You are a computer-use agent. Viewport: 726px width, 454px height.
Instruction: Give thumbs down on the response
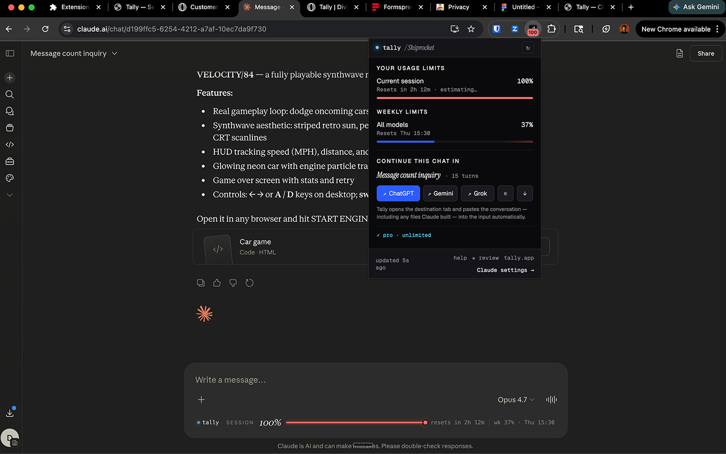(233, 283)
